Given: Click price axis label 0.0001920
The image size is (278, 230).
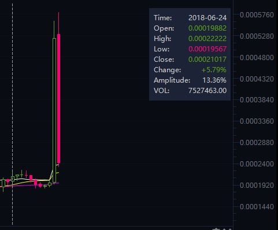Looking at the screenshot, I should 257,186.
